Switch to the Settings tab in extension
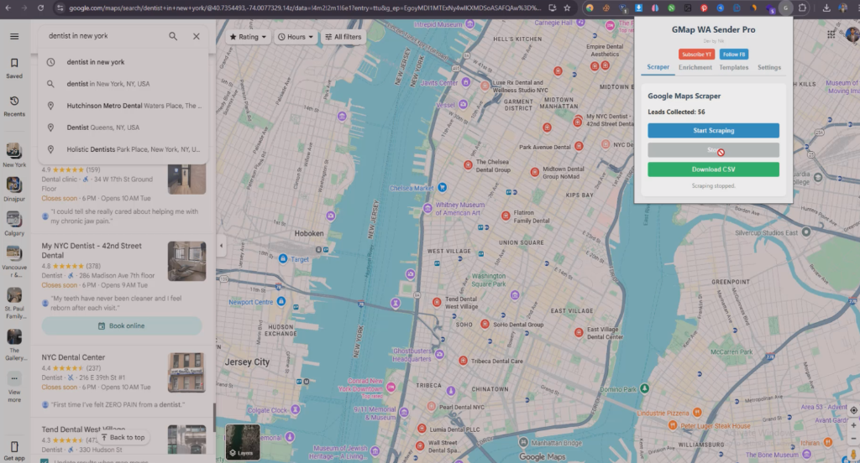Screen dimensions: 860x463 (769, 67)
